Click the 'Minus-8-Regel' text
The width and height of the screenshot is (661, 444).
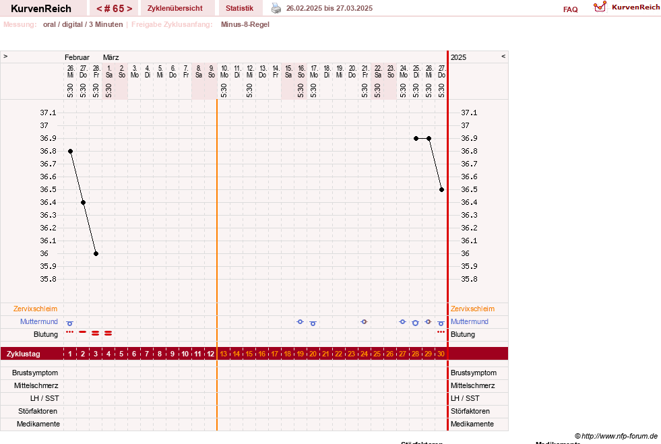245,24
